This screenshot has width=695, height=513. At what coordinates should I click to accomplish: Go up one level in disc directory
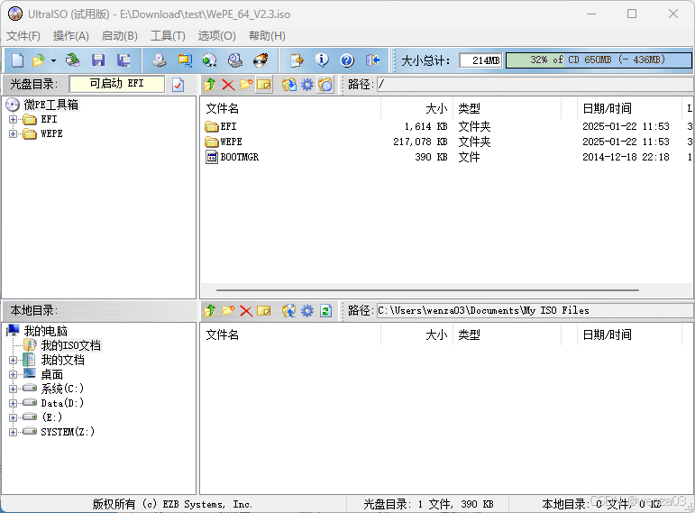pos(210,84)
